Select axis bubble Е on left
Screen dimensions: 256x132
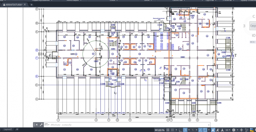tap(37, 32)
